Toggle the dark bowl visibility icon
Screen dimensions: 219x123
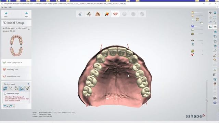(192, 40)
